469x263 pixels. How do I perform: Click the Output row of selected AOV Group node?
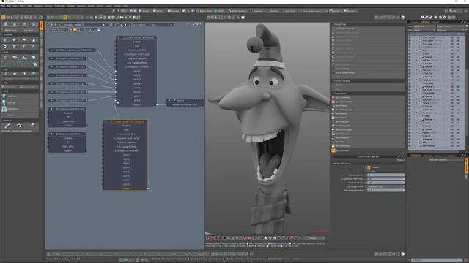[126, 188]
